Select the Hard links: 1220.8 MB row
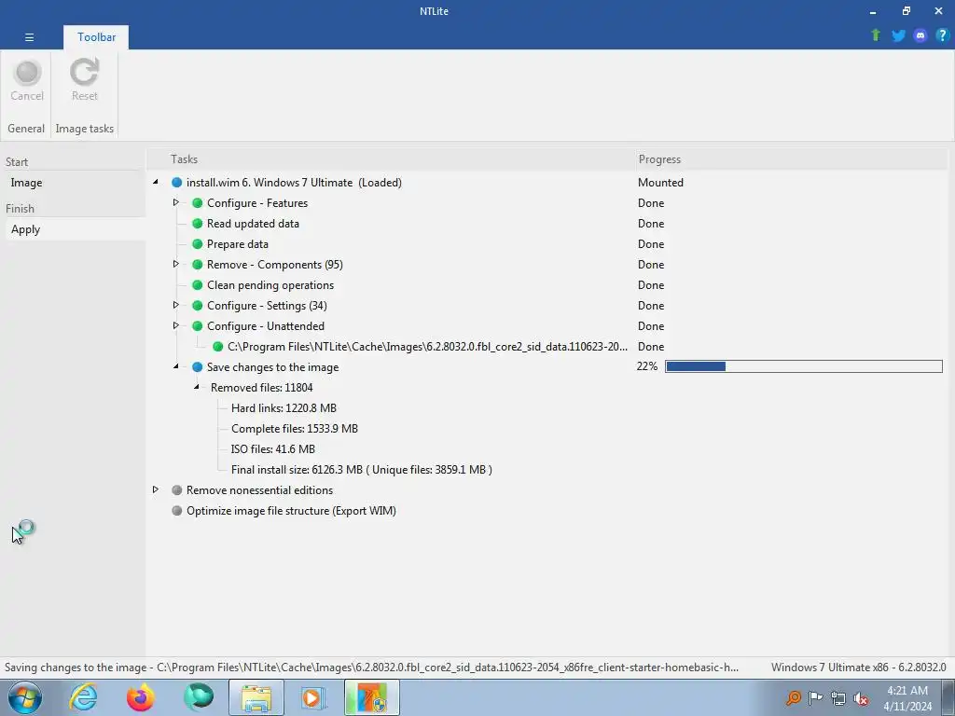 pyautogui.click(x=284, y=408)
